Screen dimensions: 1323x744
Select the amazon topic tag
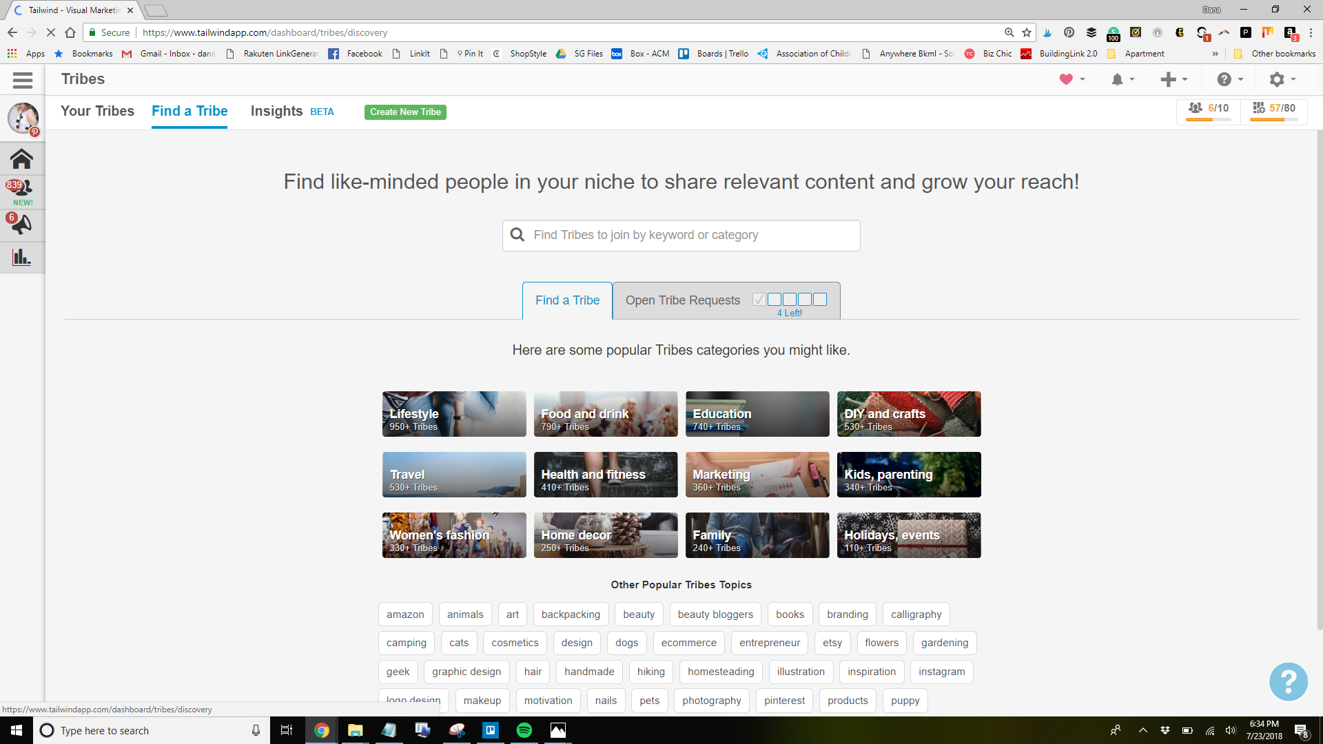pos(405,614)
